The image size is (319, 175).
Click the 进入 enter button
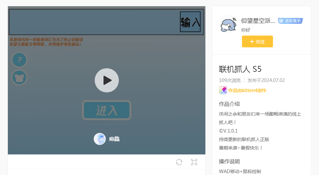[x=106, y=110]
